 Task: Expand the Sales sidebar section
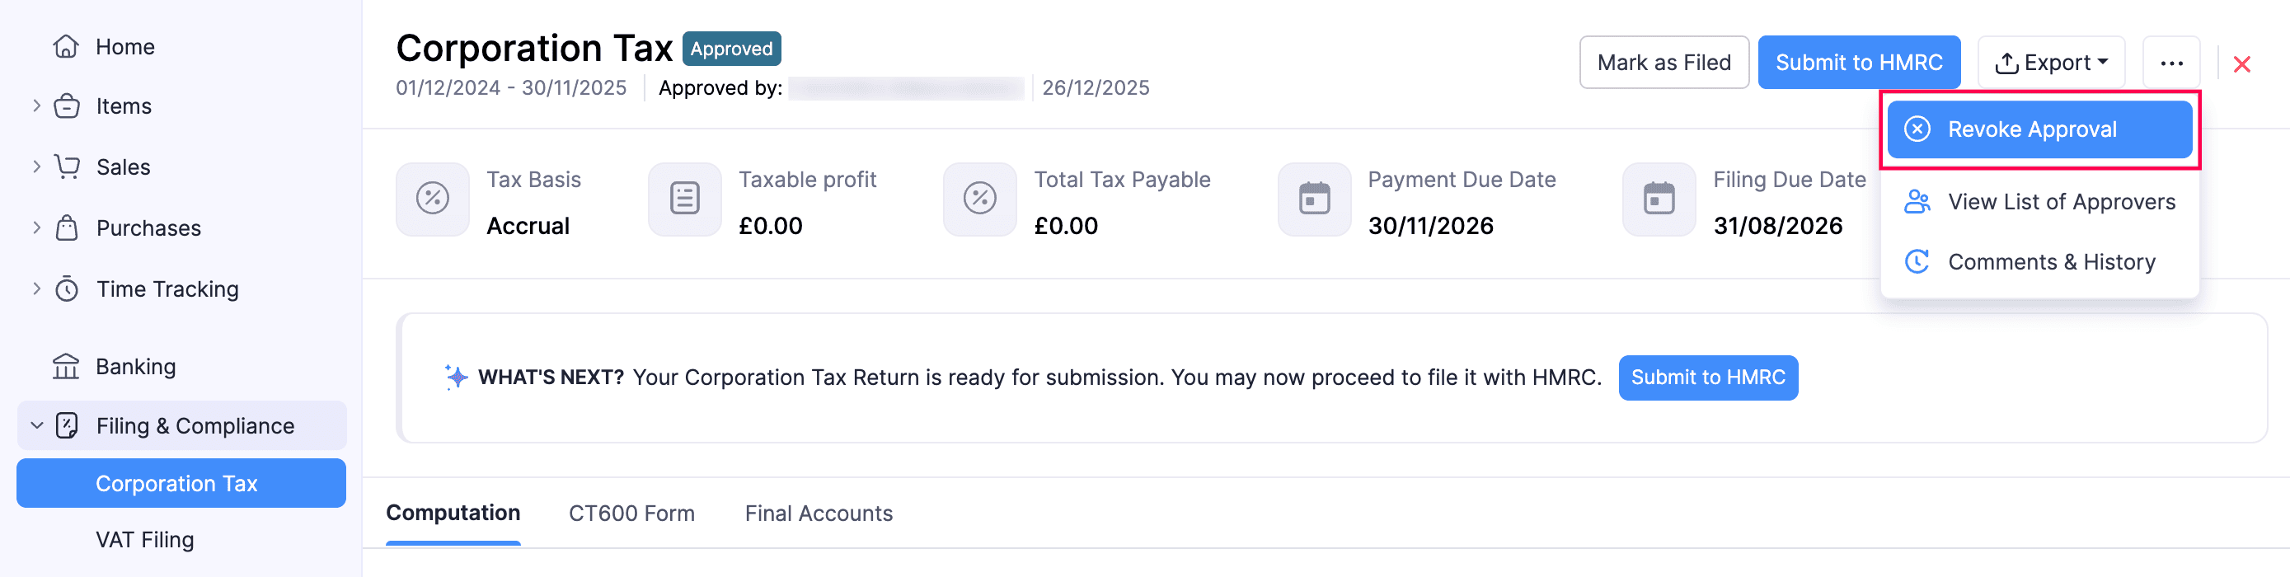(x=36, y=167)
